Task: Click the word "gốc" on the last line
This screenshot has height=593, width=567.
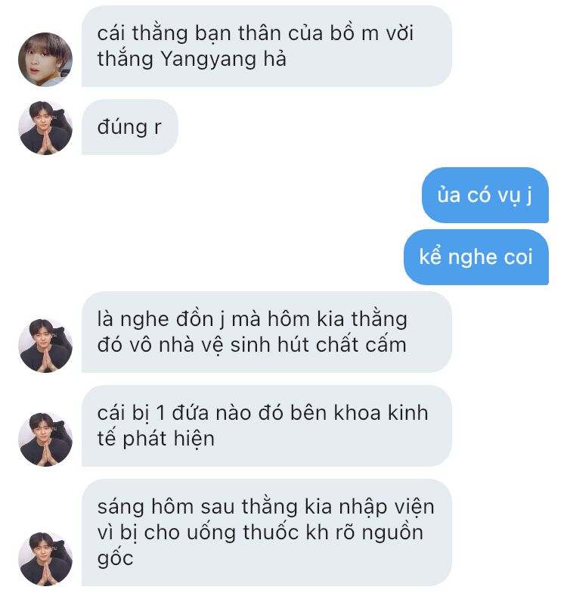Action: 115,558
